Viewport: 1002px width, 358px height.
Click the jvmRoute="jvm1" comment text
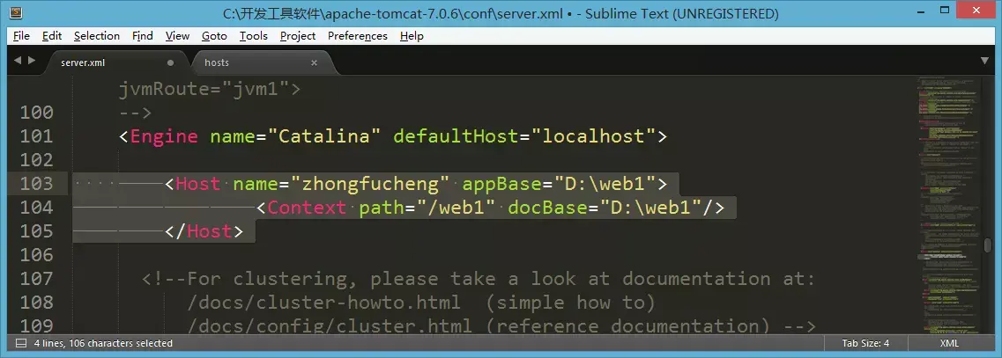click(x=210, y=89)
